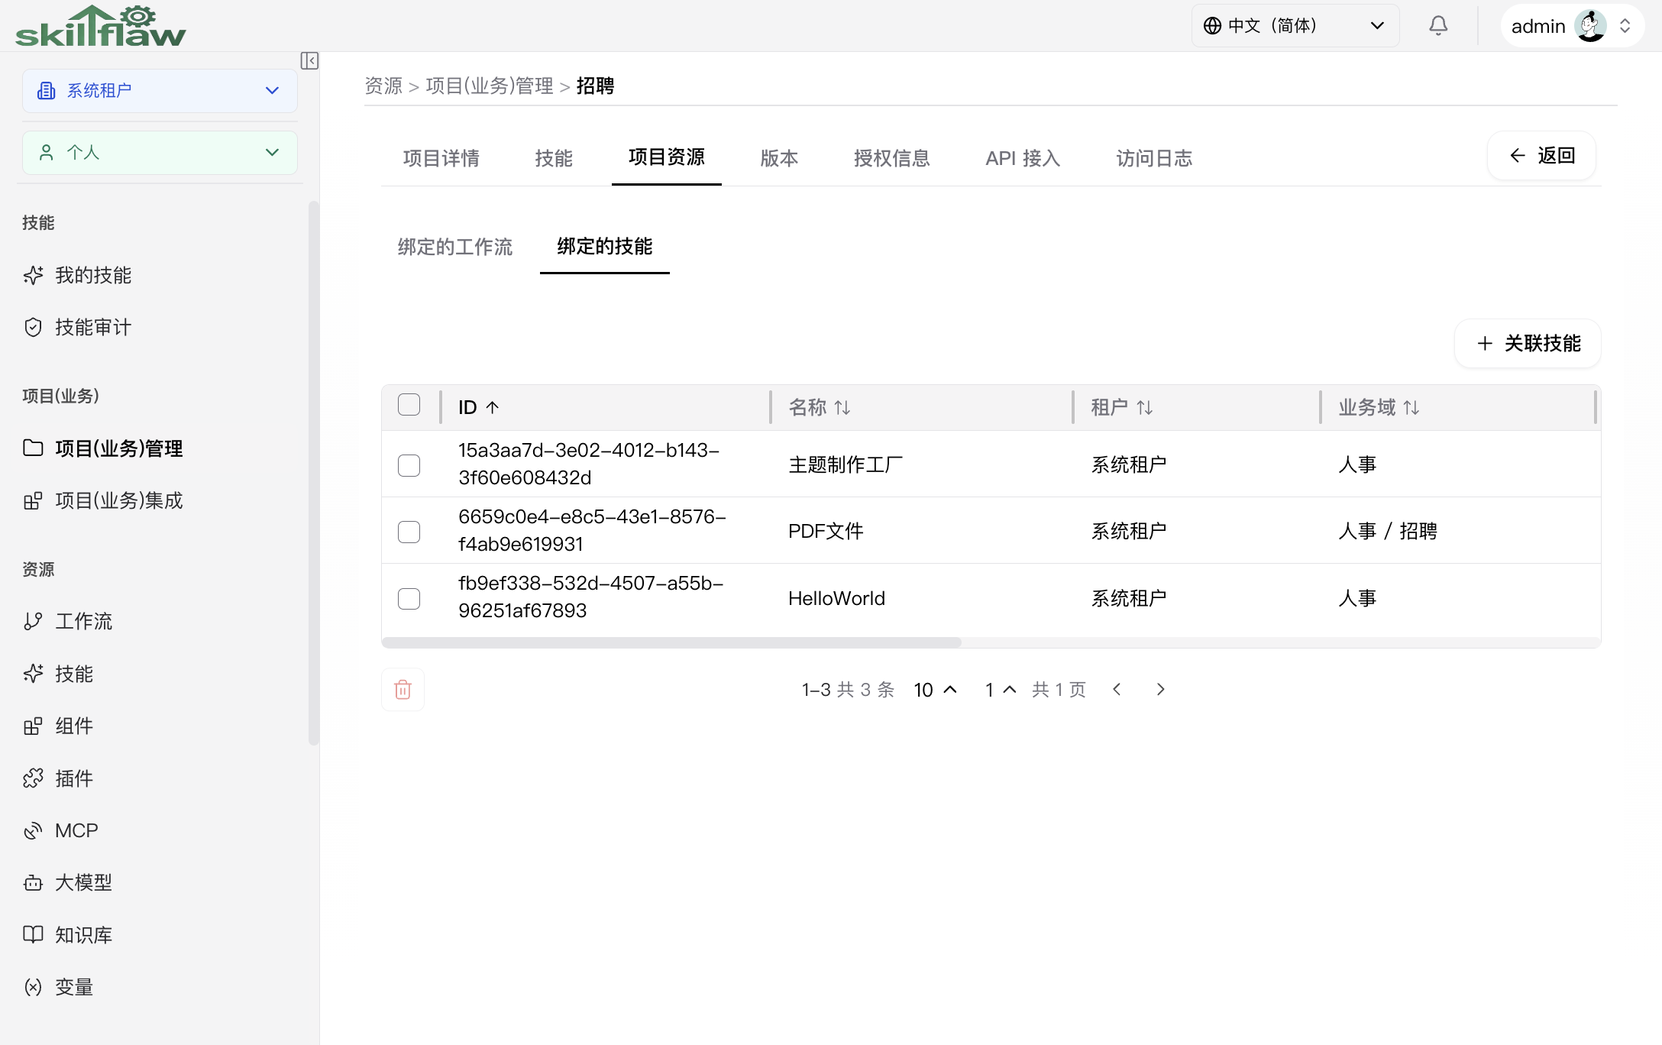1662x1045 pixels.
Task: Open notifications bell
Action: pos(1438,26)
